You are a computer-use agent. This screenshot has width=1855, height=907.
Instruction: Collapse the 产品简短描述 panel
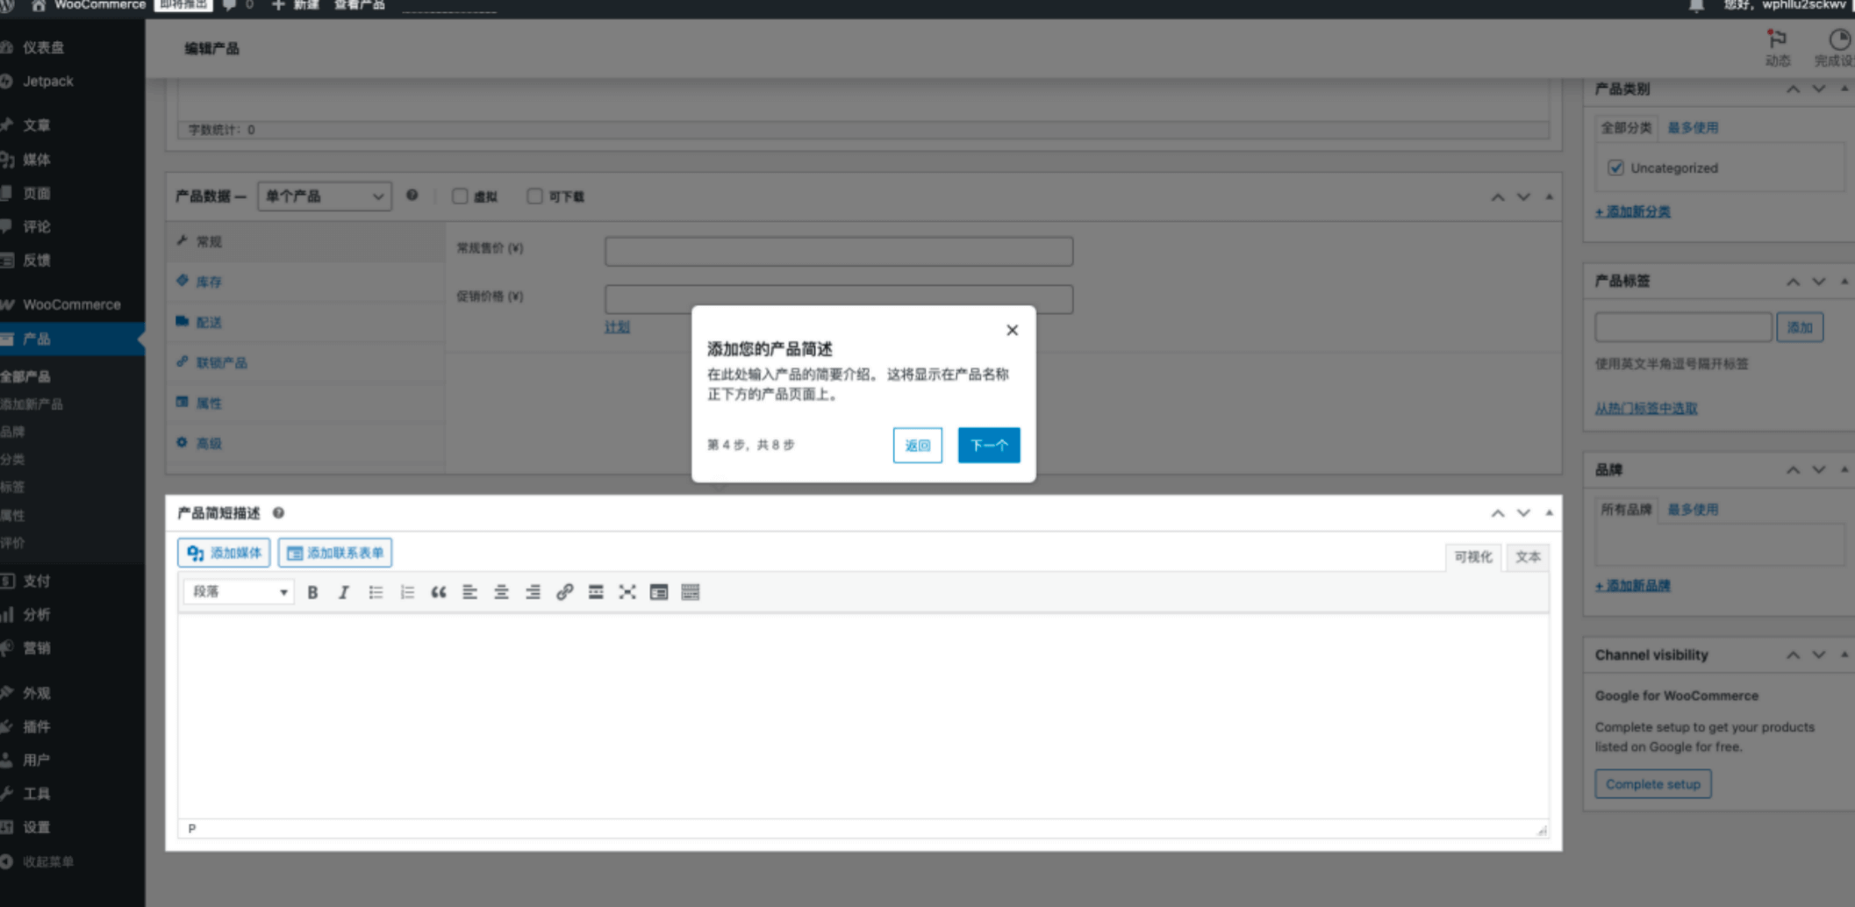coord(1549,513)
